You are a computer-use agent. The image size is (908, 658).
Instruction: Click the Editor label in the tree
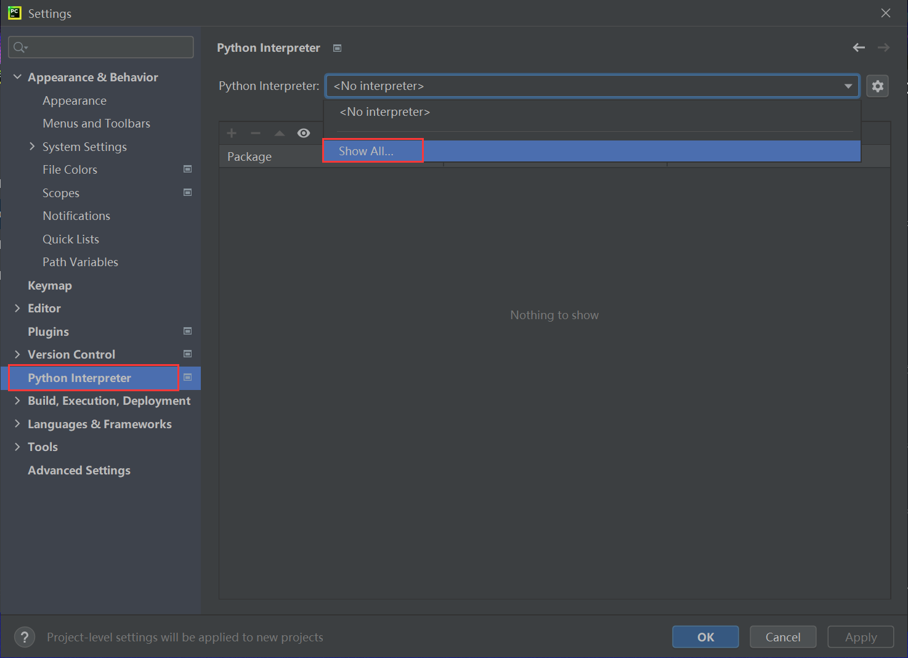coord(44,308)
